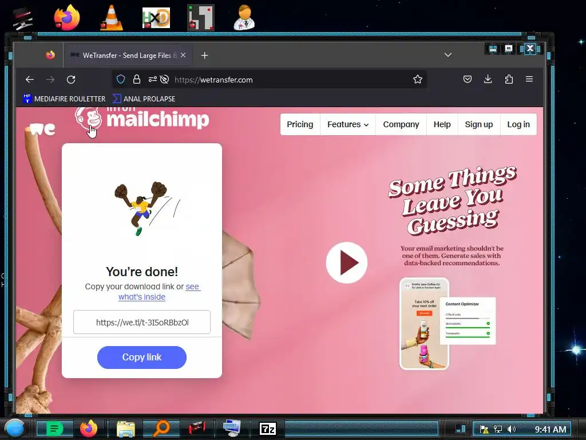Open the computer keyboard taskbar app

tap(232, 429)
